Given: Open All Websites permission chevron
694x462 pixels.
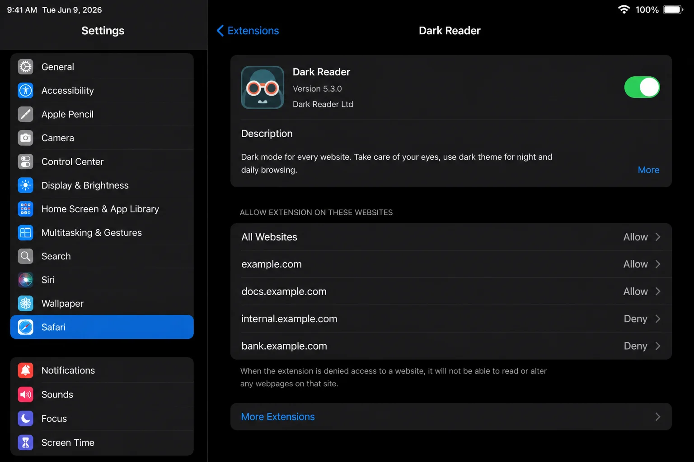Looking at the screenshot, I should pos(658,237).
